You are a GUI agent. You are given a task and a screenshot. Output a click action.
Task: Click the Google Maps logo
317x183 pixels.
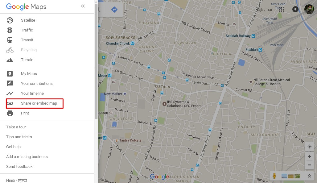pyautogui.click(x=26, y=7)
